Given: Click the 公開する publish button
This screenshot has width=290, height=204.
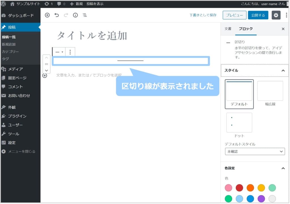Looking at the screenshot, I should click(258, 15).
